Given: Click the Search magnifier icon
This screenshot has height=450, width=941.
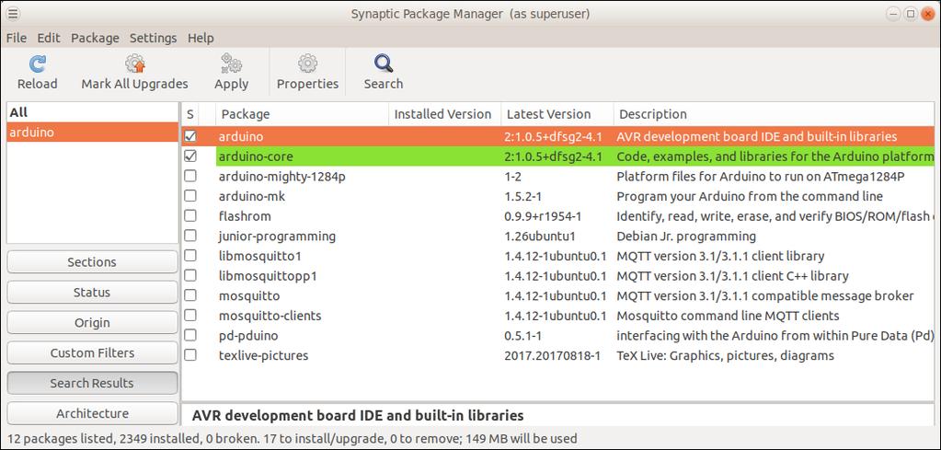Looking at the screenshot, I should (383, 63).
